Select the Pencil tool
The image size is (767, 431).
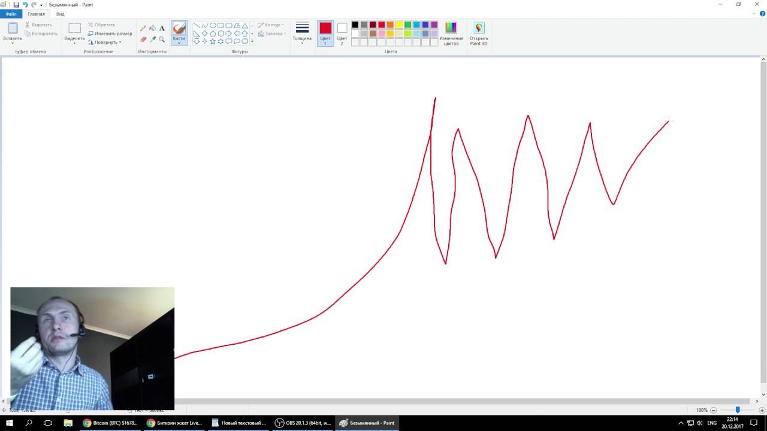[x=143, y=28]
